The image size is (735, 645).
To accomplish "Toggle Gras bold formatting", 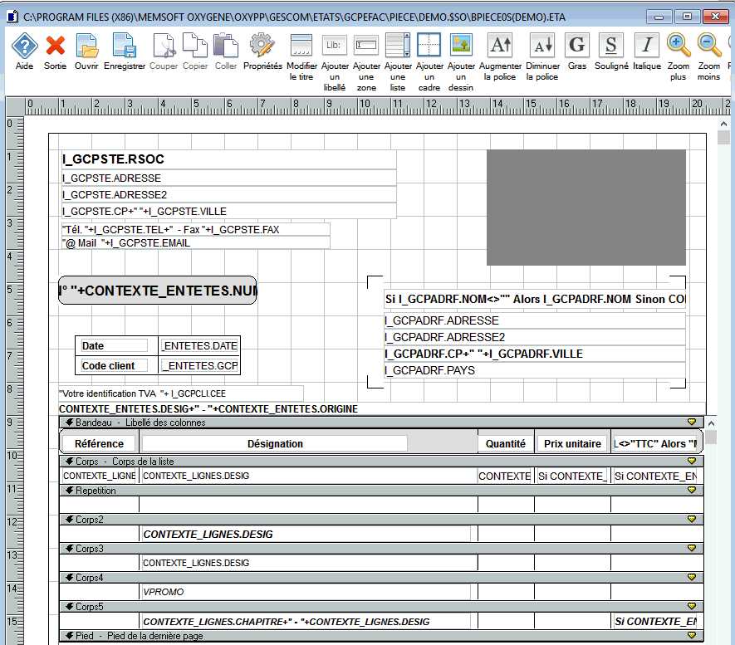I will coord(577,46).
